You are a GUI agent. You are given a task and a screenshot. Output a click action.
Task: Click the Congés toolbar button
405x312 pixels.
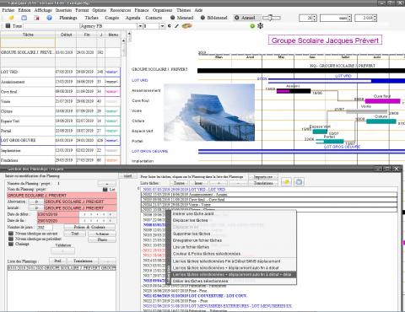click(x=111, y=18)
